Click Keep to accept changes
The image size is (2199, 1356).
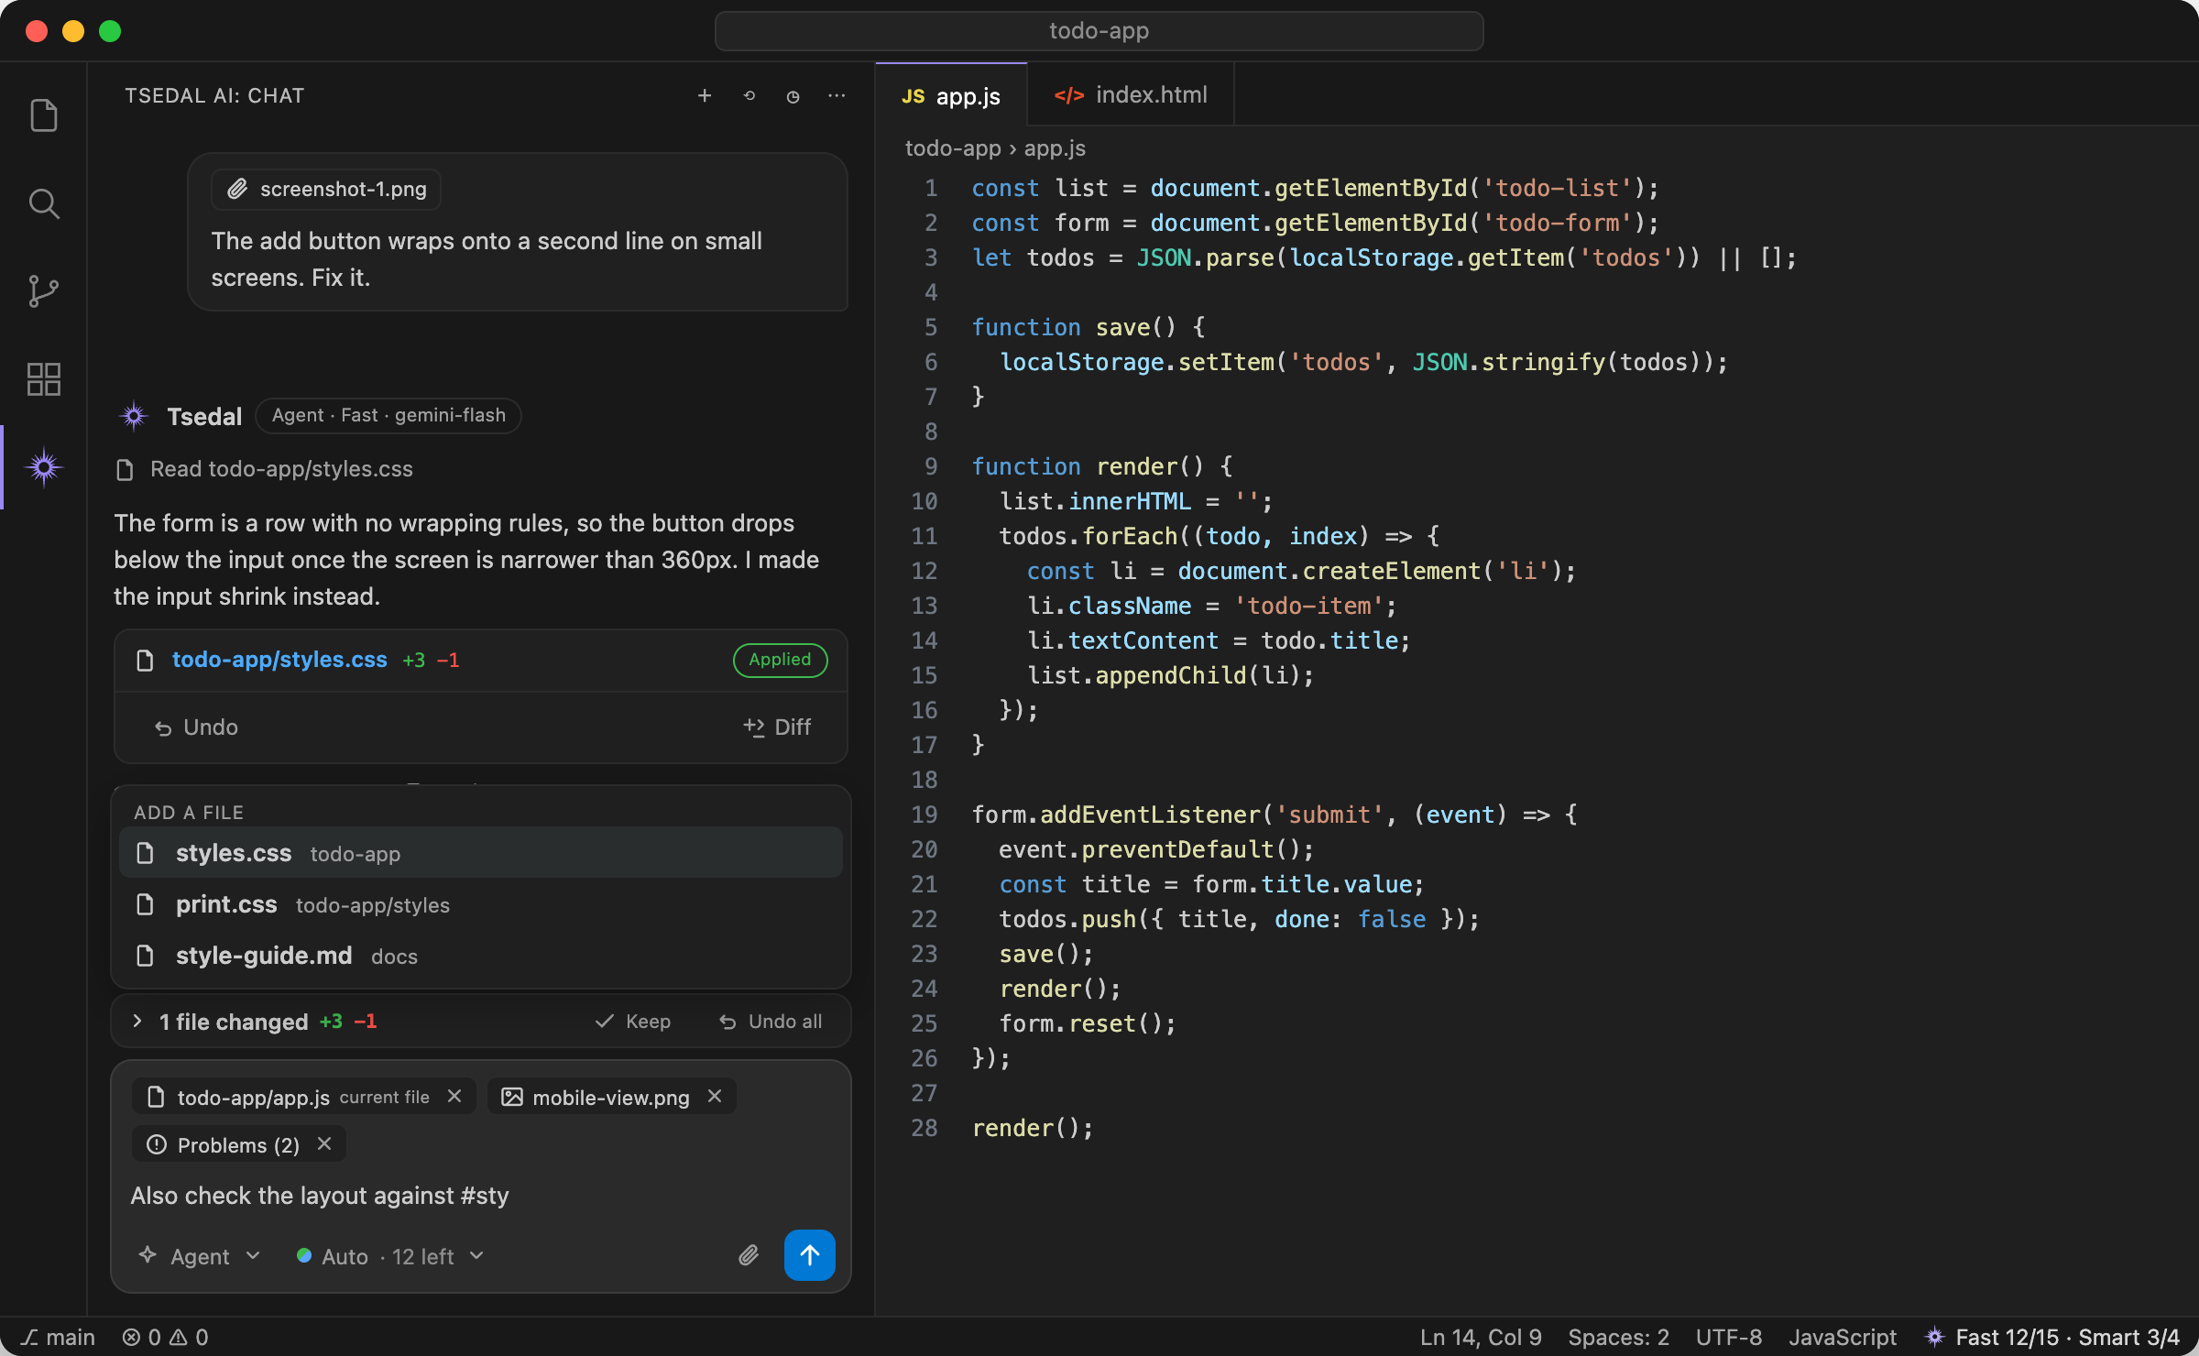633,1022
